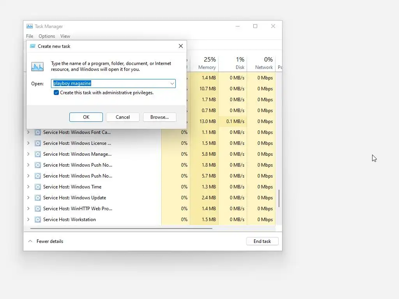Viewport: 399px width, 299px height.
Task: Click the gear icon for Windows License service
Action: [38, 143]
